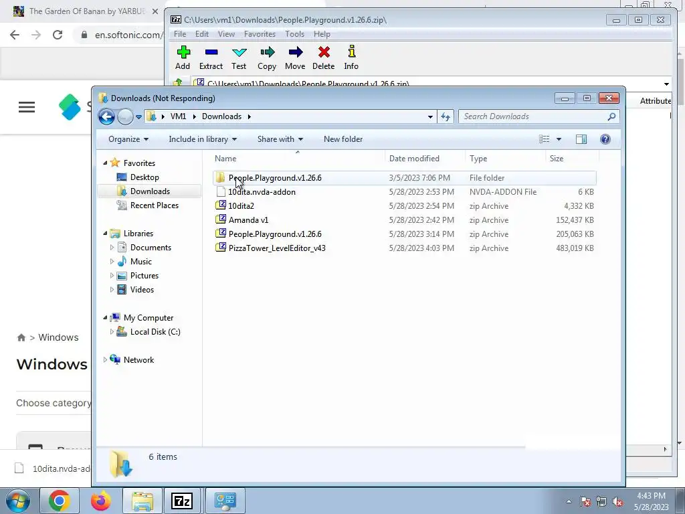Viewport: 685px width, 514px height.
Task: Click the Move arrow icon in 7-Zip
Action: (x=295, y=58)
